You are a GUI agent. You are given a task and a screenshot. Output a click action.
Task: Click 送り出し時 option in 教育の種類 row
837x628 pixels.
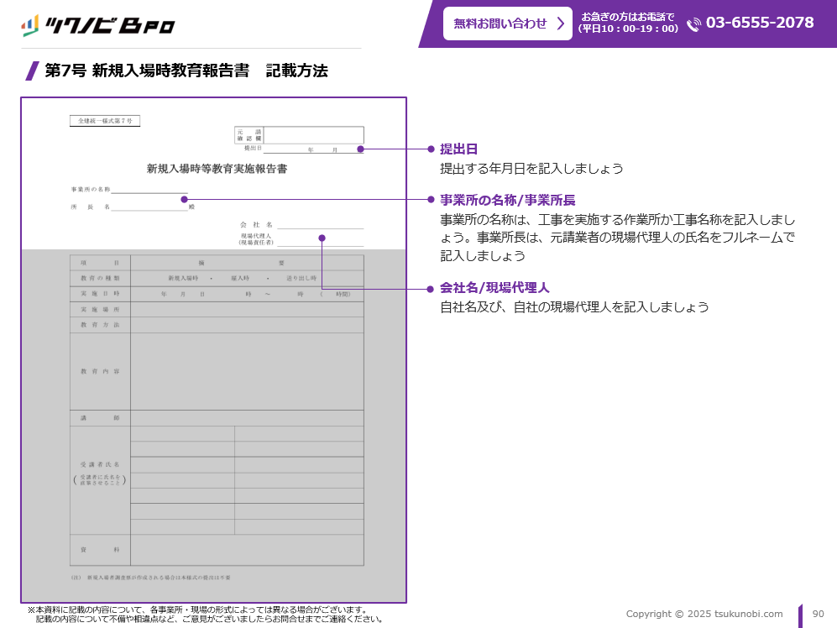click(x=301, y=278)
